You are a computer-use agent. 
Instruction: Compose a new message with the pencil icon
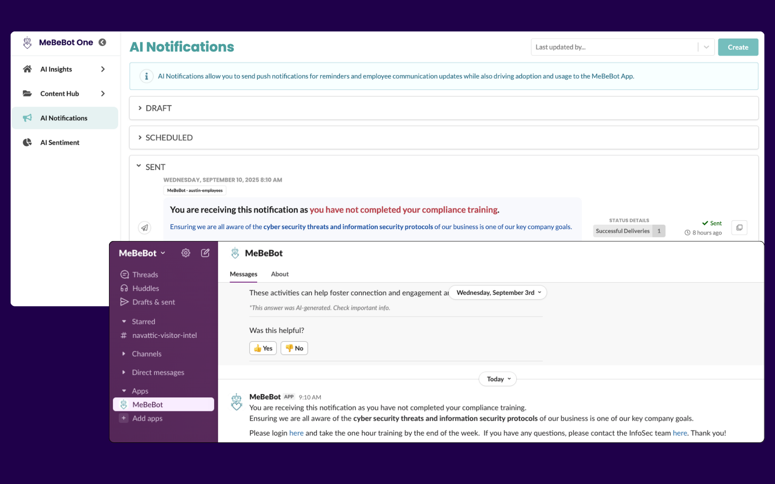205,253
